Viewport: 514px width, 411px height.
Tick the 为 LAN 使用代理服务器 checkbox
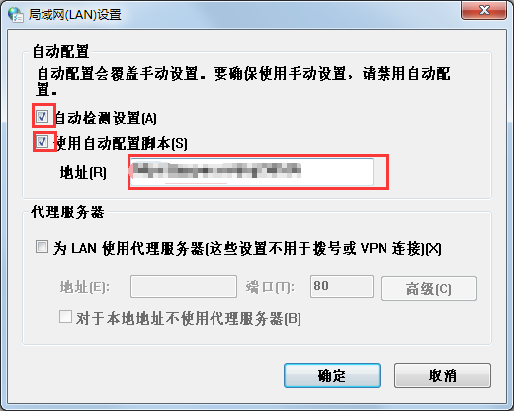click(43, 247)
